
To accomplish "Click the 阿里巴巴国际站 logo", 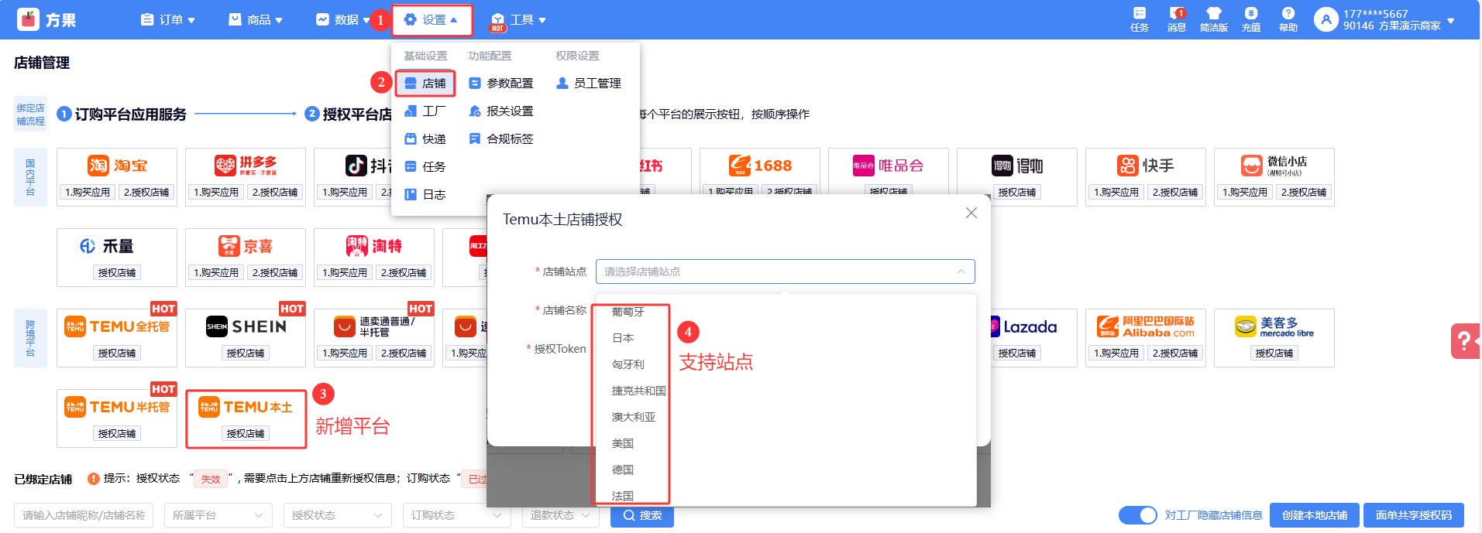I will tap(1146, 326).
